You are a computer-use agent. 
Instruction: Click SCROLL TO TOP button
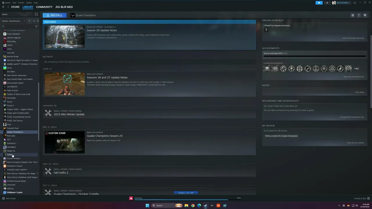[186, 193]
